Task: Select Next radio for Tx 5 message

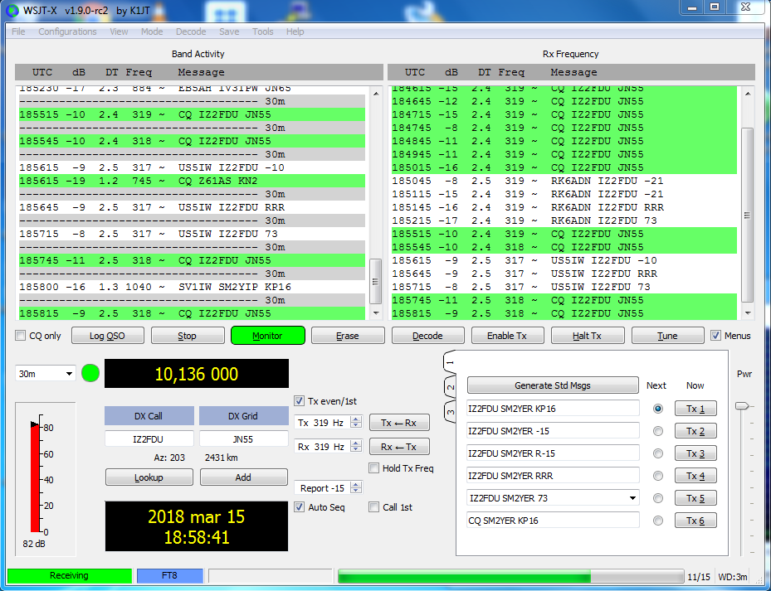Action: [658, 498]
